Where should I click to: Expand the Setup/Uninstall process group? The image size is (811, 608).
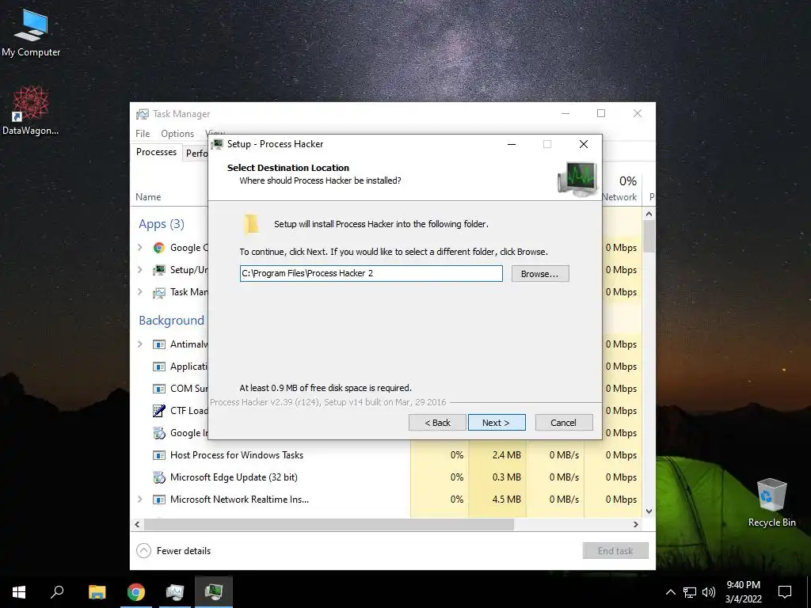pos(139,270)
